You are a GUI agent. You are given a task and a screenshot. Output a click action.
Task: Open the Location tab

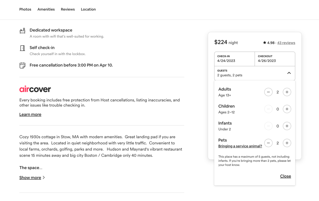coord(88,9)
